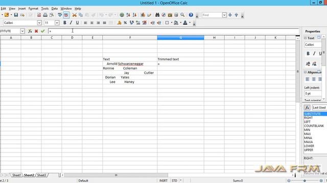Open Page Preview from toolbar
This screenshot has width=327, height=183.
tap(52, 15)
